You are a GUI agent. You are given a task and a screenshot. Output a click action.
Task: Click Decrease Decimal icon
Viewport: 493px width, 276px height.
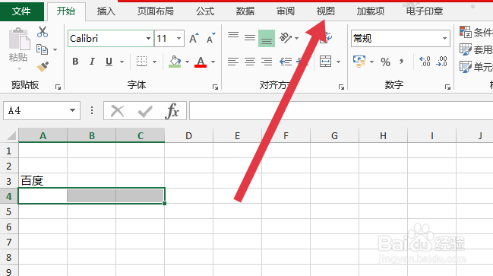tap(442, 62)
